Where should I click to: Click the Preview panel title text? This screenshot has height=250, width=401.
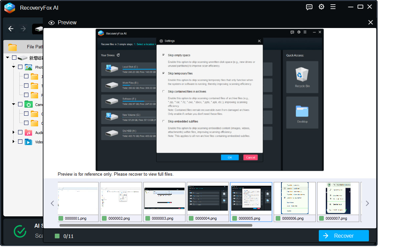point(67,23)
